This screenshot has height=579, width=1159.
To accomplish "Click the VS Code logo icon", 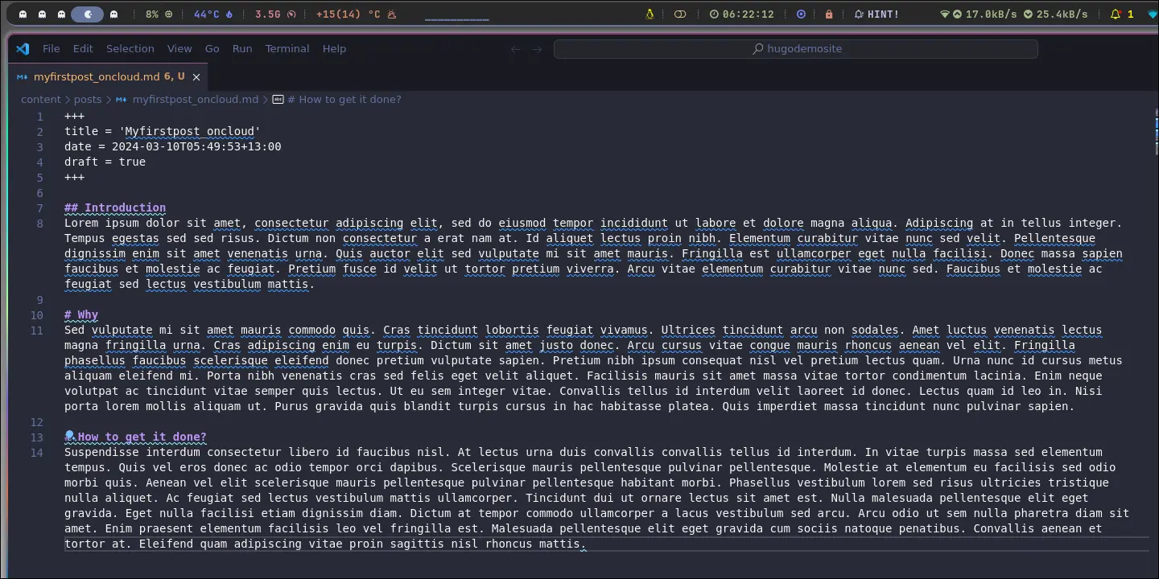I will (23, 48).
